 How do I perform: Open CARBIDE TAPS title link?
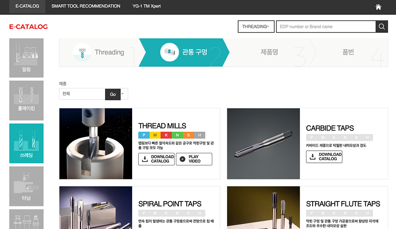pos(330,128)
